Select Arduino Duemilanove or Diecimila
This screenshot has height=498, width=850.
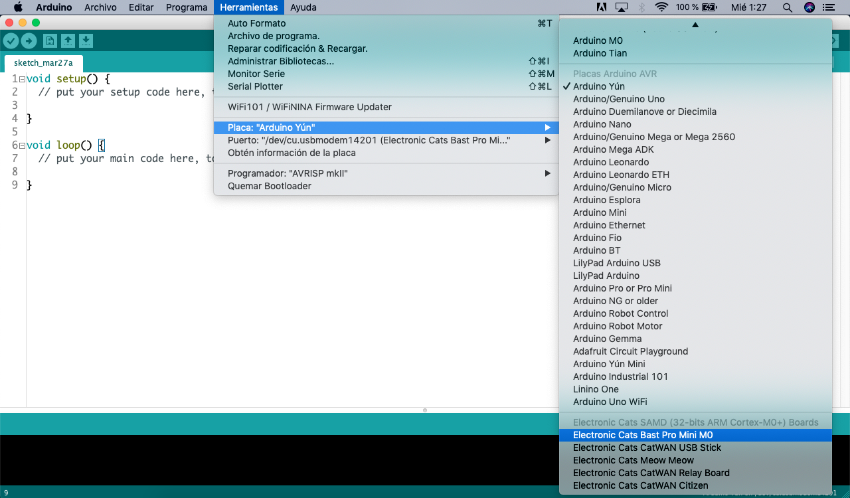coord(695,112)
